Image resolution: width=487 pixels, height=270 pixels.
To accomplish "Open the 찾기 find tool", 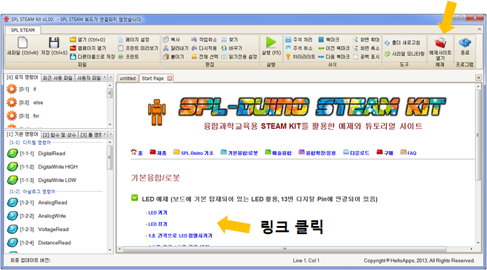I will (229, 40).
